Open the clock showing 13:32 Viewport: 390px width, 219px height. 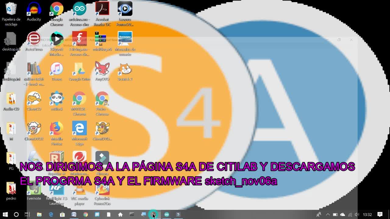click(367, 214)
